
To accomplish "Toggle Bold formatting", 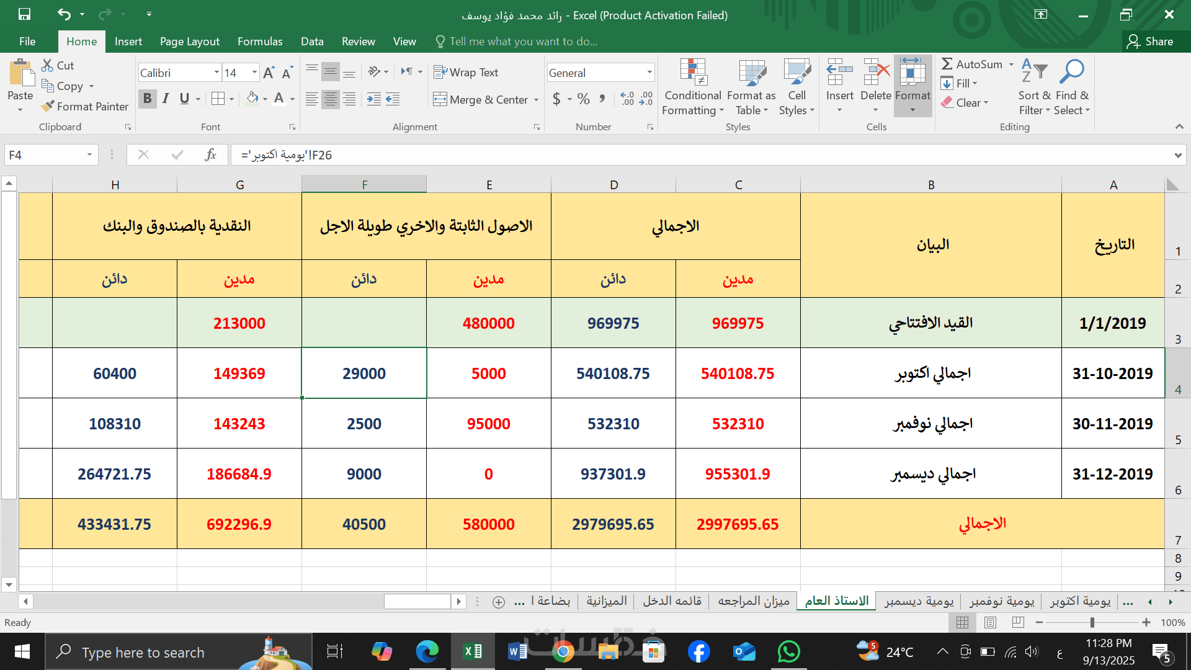I will click(147, 99).
